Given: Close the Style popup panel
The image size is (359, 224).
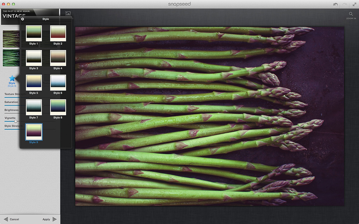Looking at the screenshot, I should point(23,19).
